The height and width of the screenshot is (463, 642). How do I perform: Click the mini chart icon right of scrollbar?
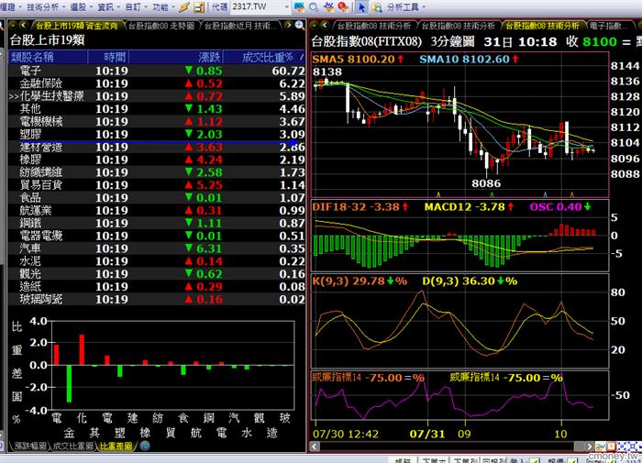(600, 446)
